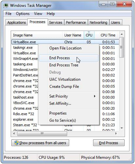Click the horizontal scrollbar left arrow
This screenshot has height=164, width=135.
[x=14, y=133]
